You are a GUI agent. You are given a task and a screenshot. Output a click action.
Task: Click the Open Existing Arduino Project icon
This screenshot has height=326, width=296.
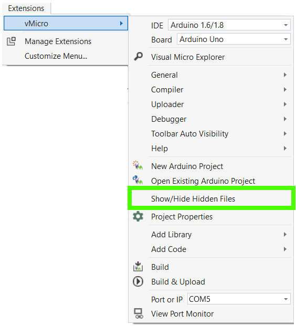tap(138, 180)
